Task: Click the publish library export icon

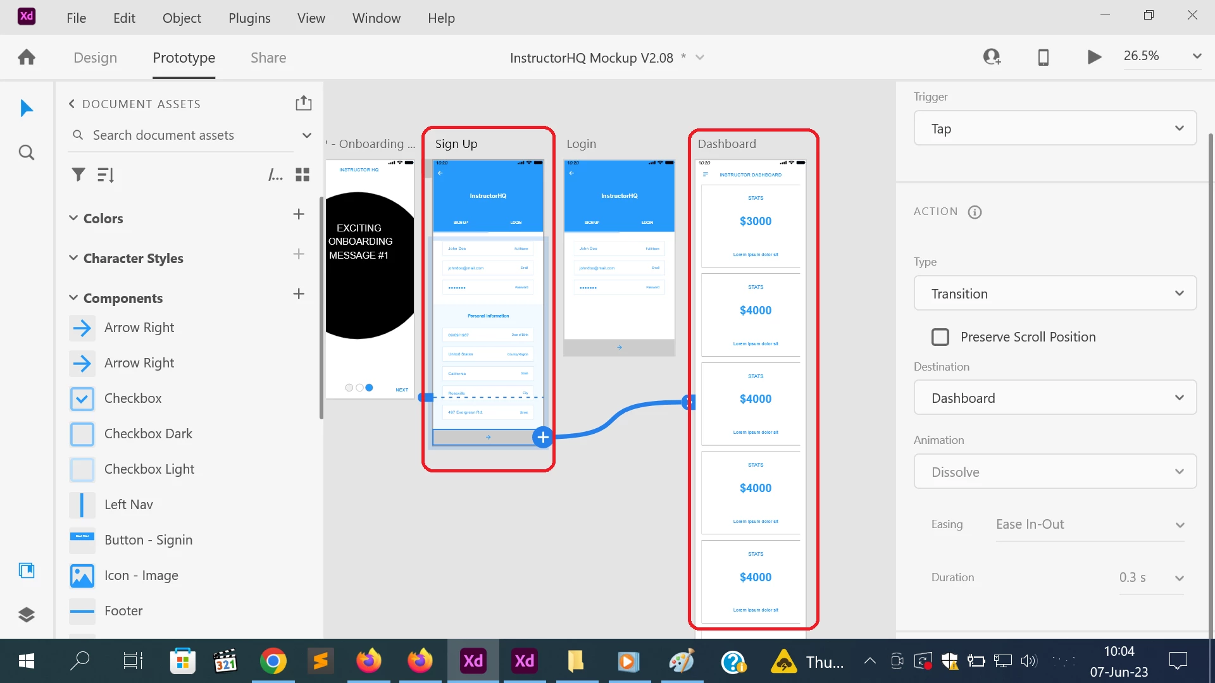Action: coord(304,103)
